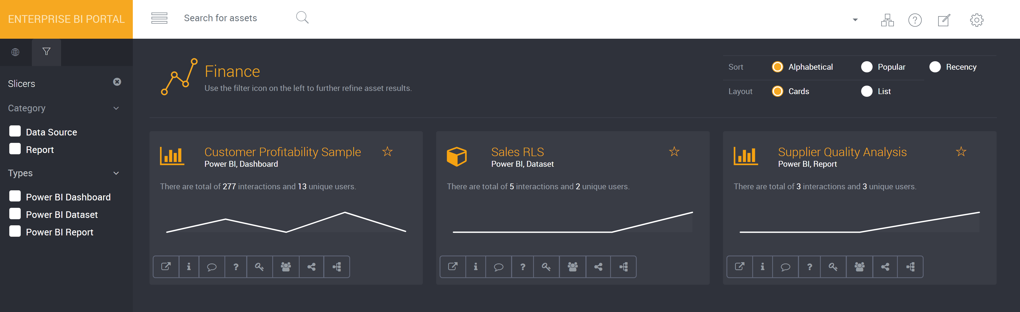Choose List layout radio button

[x=866, y=91]
